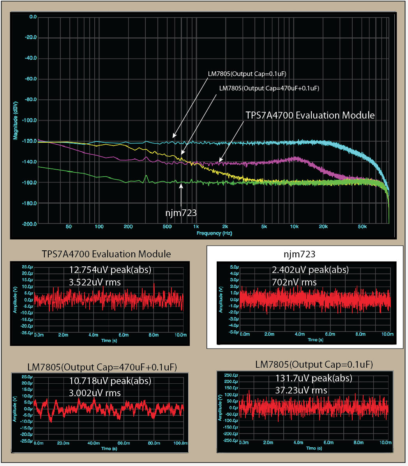Click the '-200.0' magnitude tick label
Image resolution: width=408 pixels, height=466 pixels.
[30, 224]
